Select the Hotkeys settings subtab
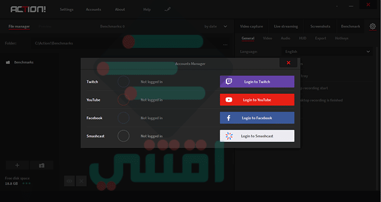This screenshot has width=381, height=202. pyautogui.click(x=342, y=39)
